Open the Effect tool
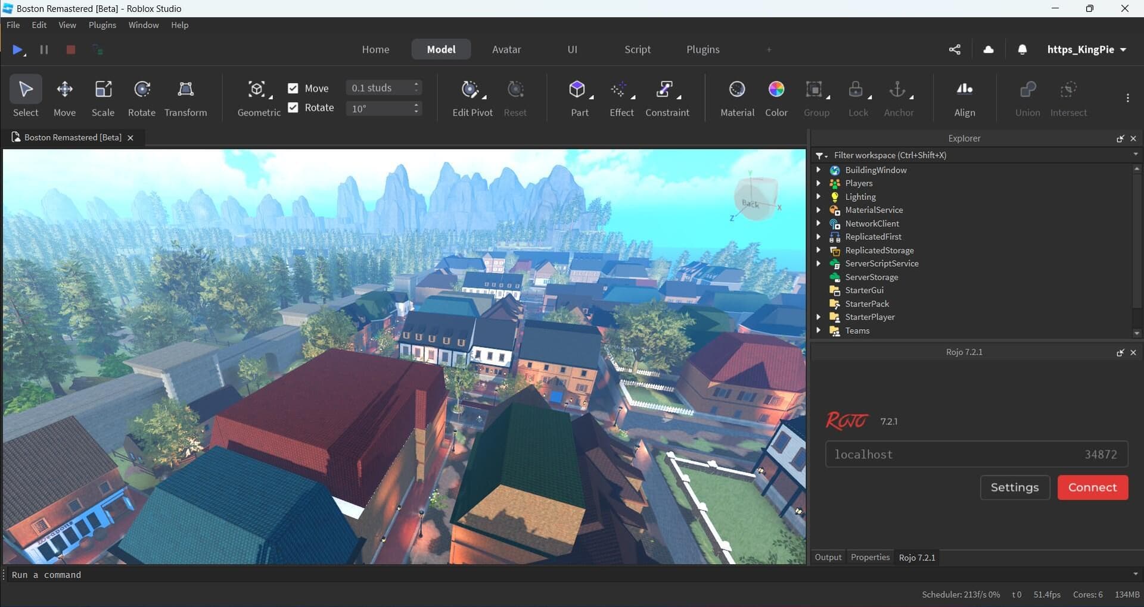1144x607 pixels. (x=621, y=97)
